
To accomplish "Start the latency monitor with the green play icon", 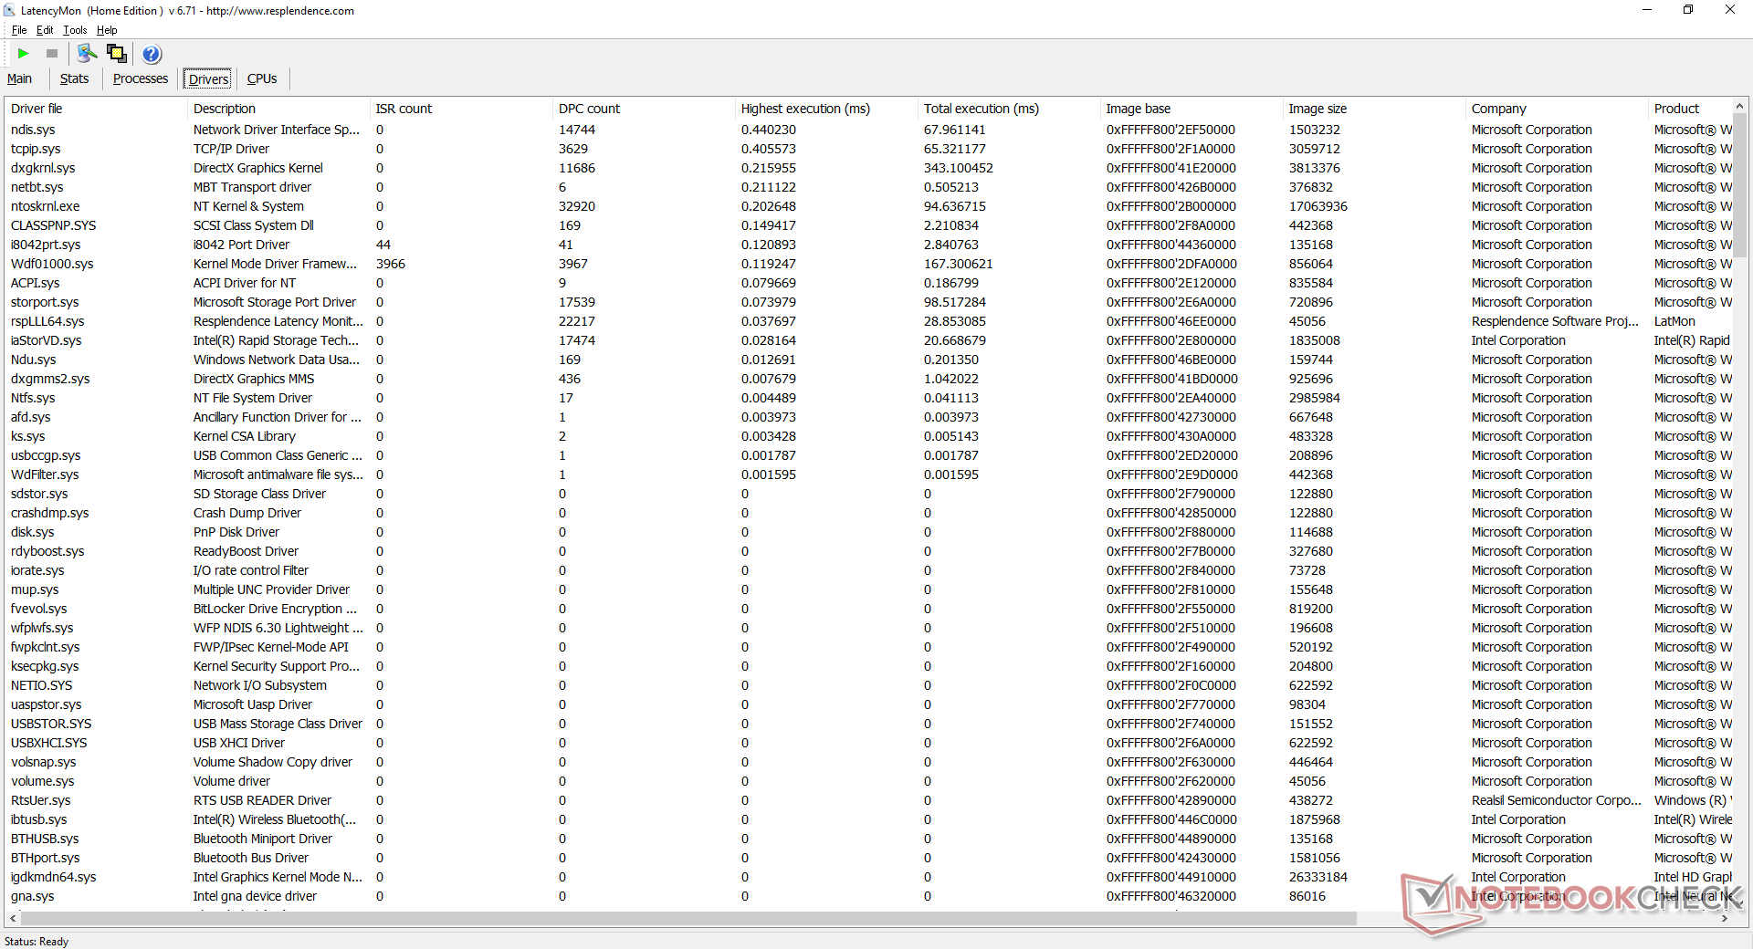I will tap(24, 54).
